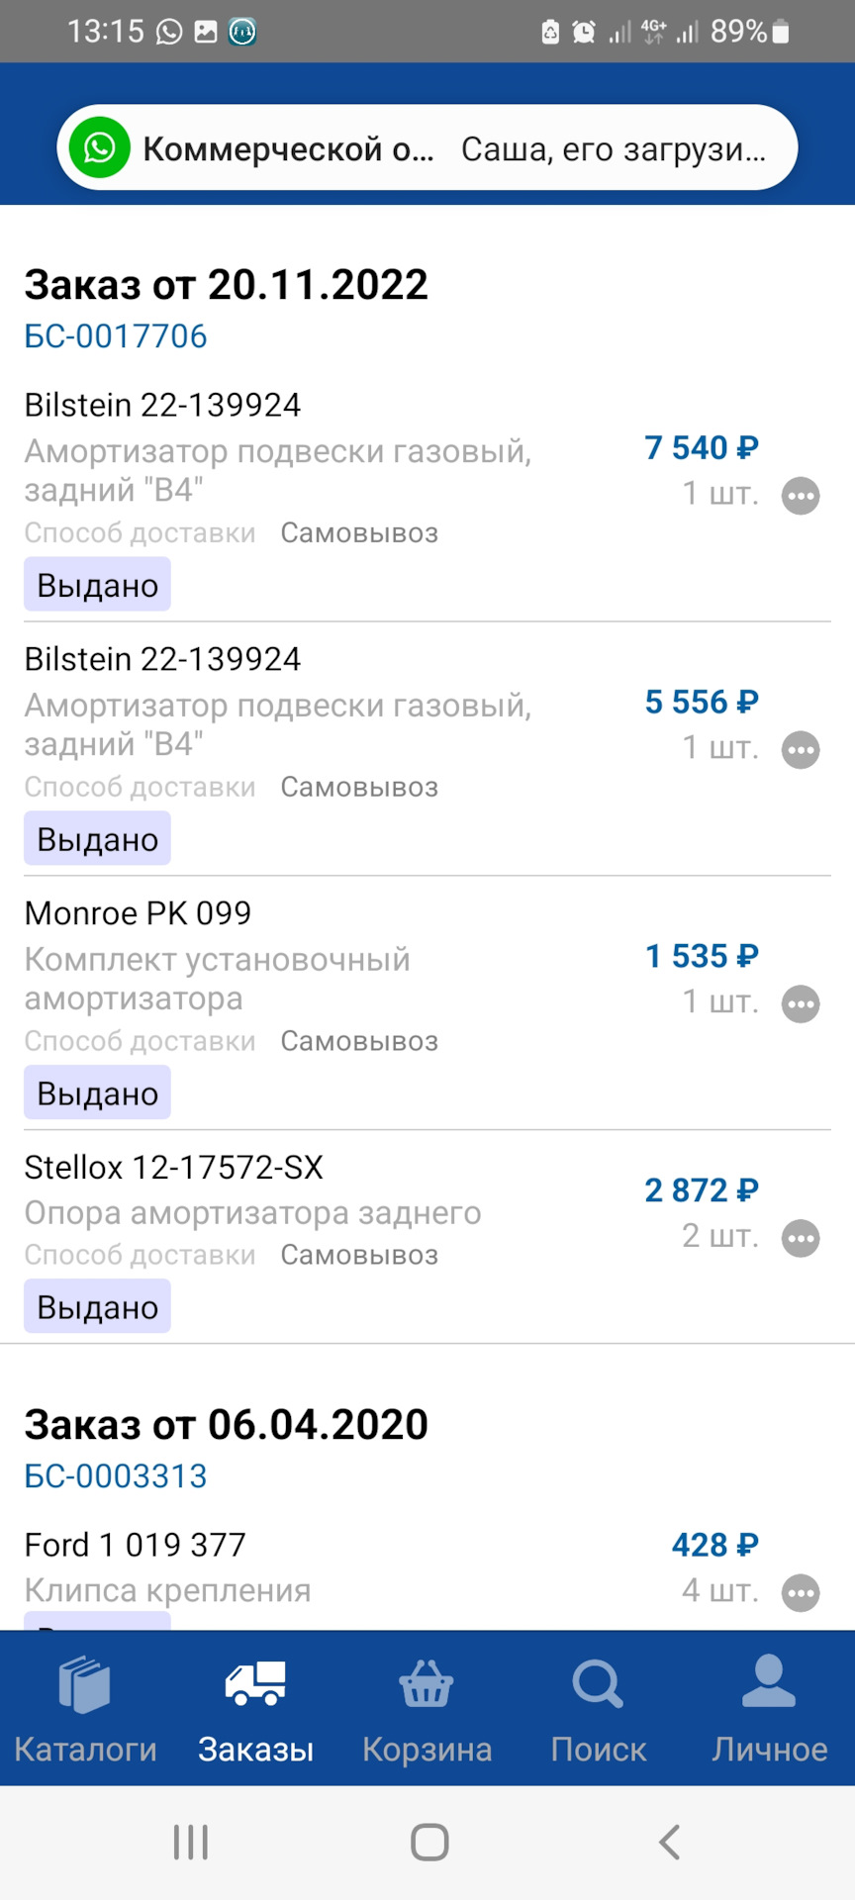
Task: Open order link БС-0003313
Action: [x=116, y=1476]
